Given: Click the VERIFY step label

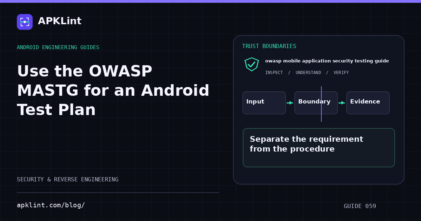Looking at the screenshot, I should point(341,73).
